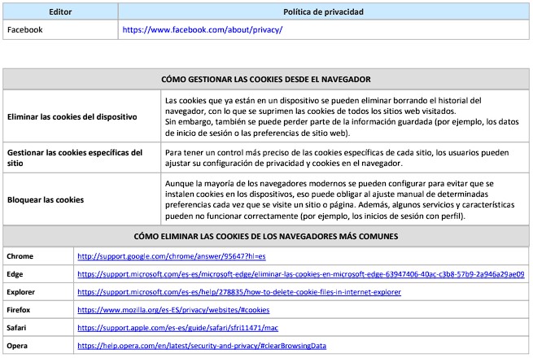The height and width of the screenshot is (358, 533).
Task: Click the "Opera" browser name cell
Action: 18,346
